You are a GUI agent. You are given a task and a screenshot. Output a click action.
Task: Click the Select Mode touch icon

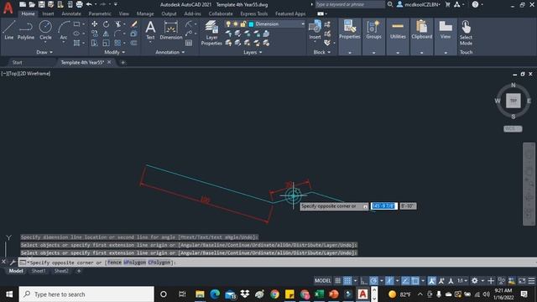[466, 33]
